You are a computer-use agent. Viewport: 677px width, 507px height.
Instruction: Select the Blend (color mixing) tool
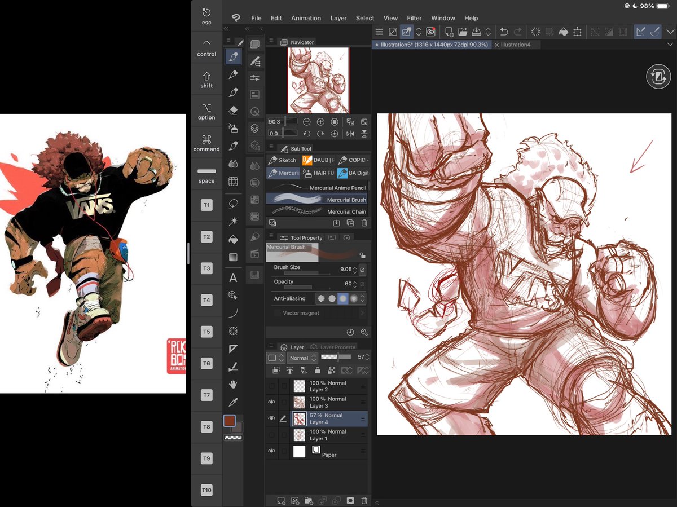point(233,164)
